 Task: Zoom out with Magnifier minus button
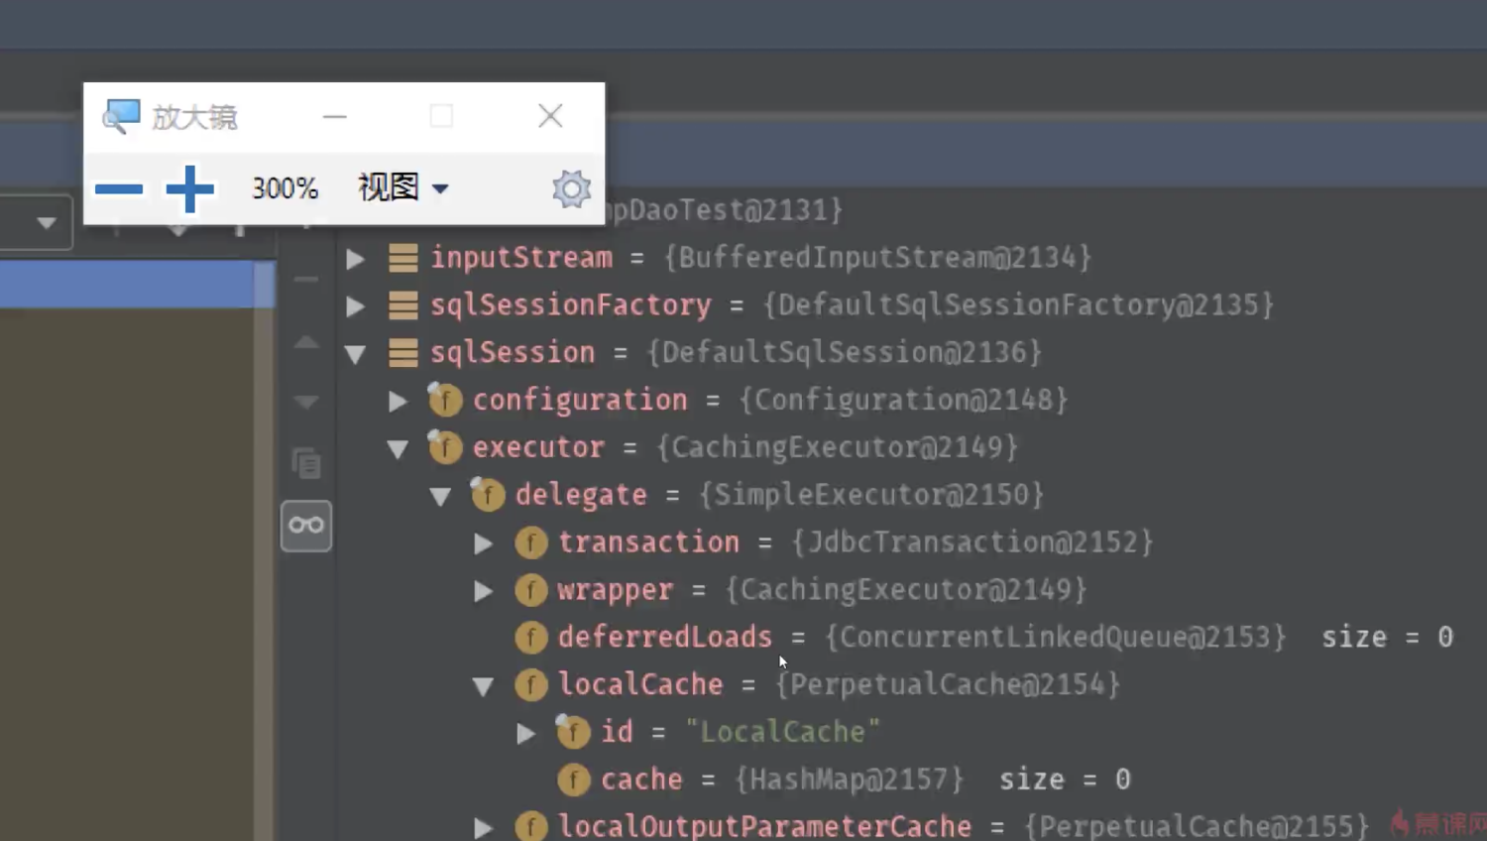(119, 188)
